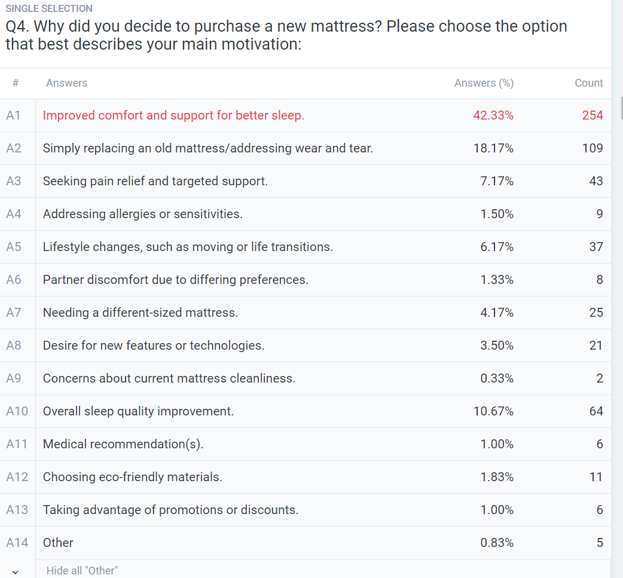Click the Other answer in row A14
The image size is (623, 578).
click(x=58, y=543)
